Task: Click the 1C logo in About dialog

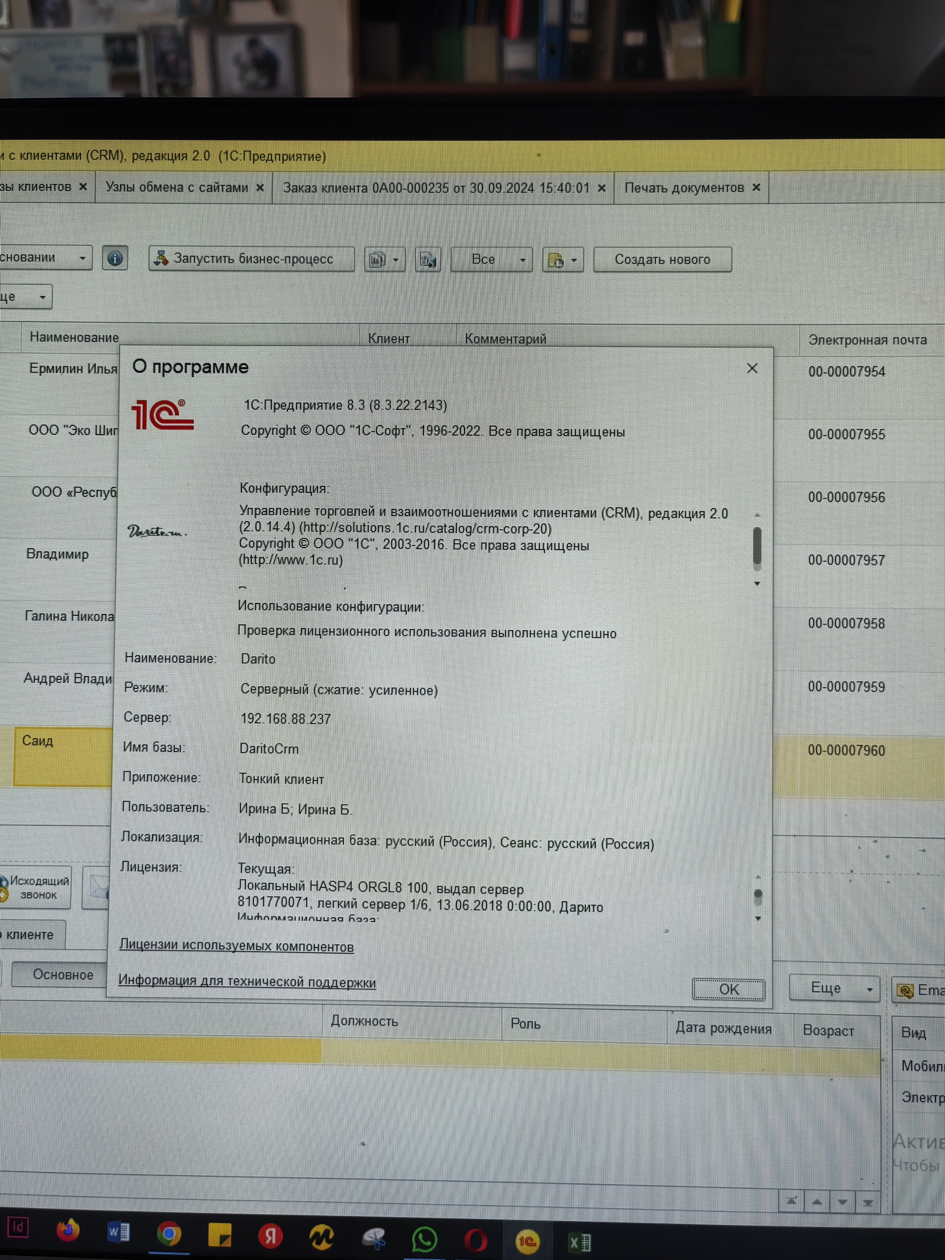Action: pyautogui.click(x=163, y=414)
